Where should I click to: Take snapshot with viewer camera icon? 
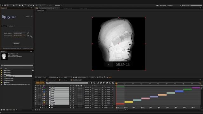pos(57,77)
